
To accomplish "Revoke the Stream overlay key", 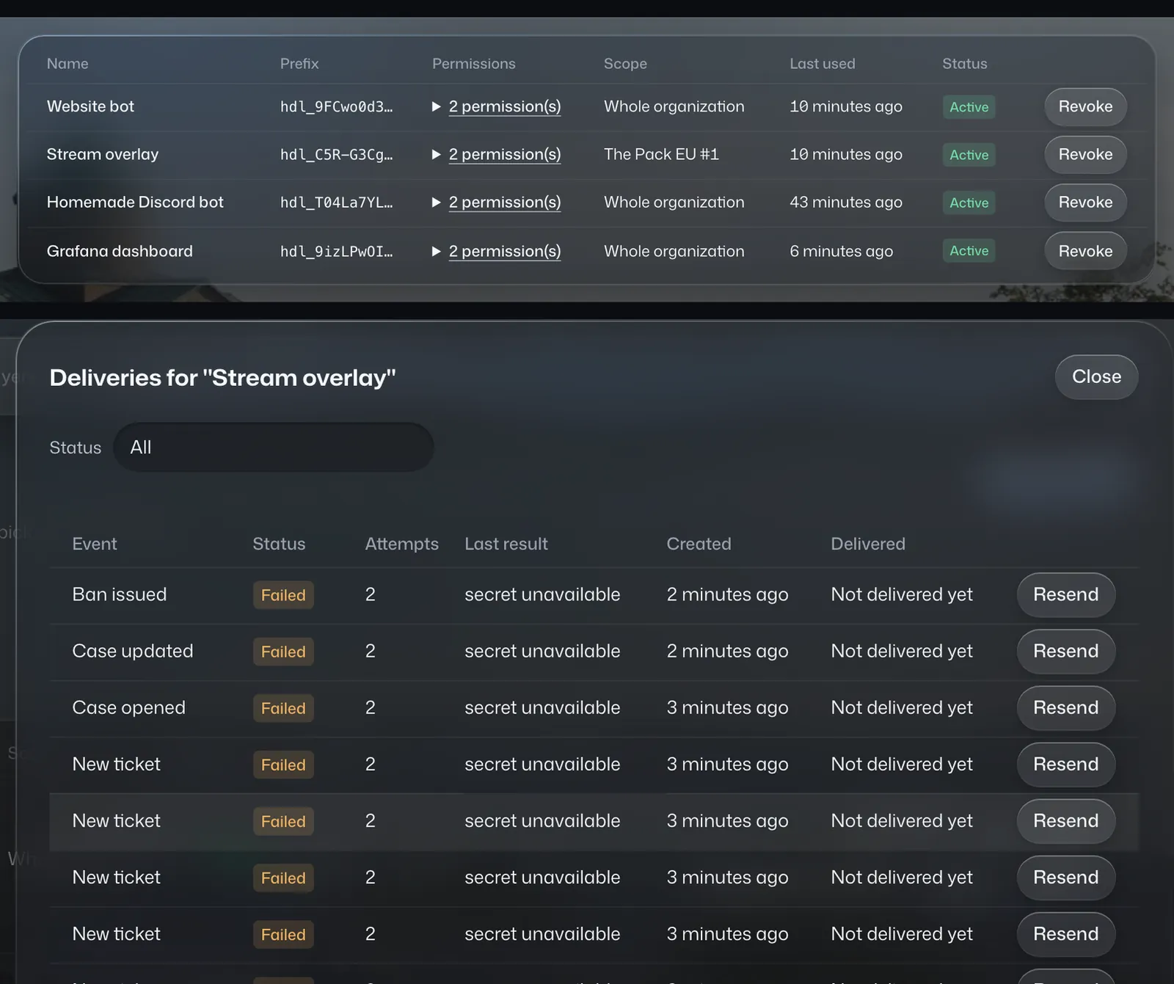I will point(1085,154).
